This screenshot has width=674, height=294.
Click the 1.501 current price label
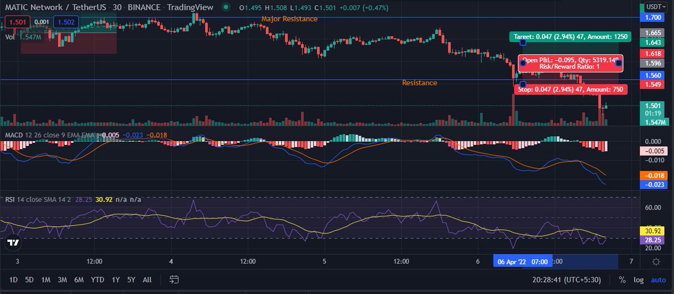click(x=653, y=105)
